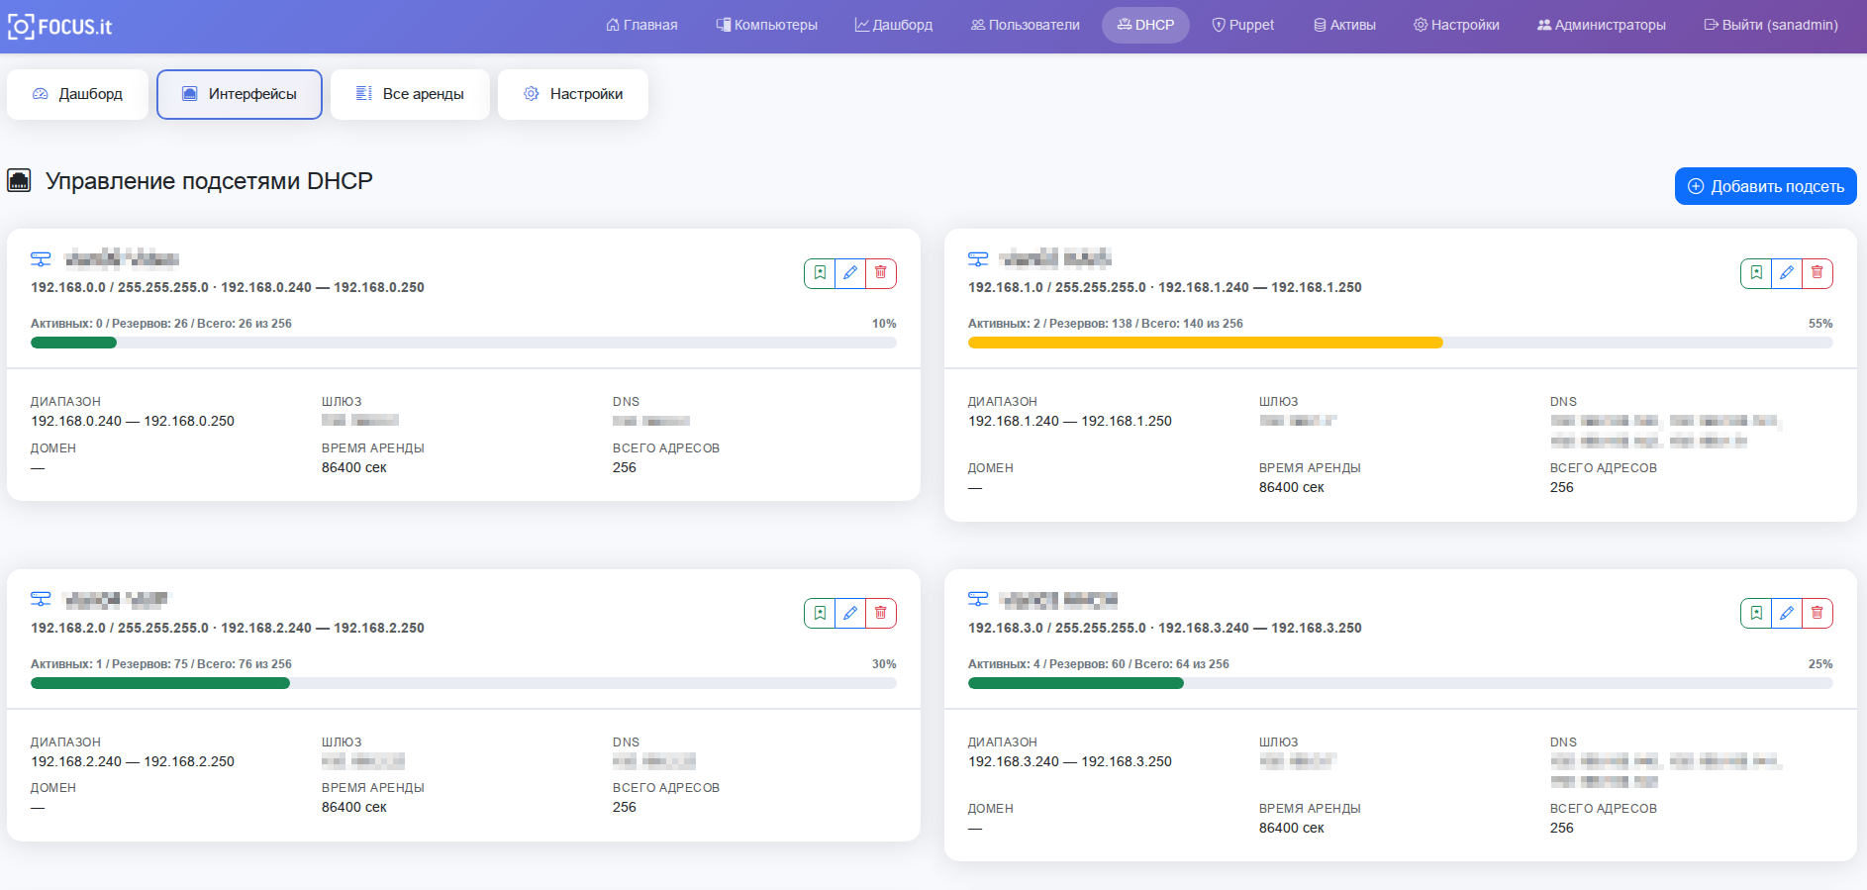
Task: Delete subnet 192.168.1.0 using trash icon
Action: tap(1818, 273)
